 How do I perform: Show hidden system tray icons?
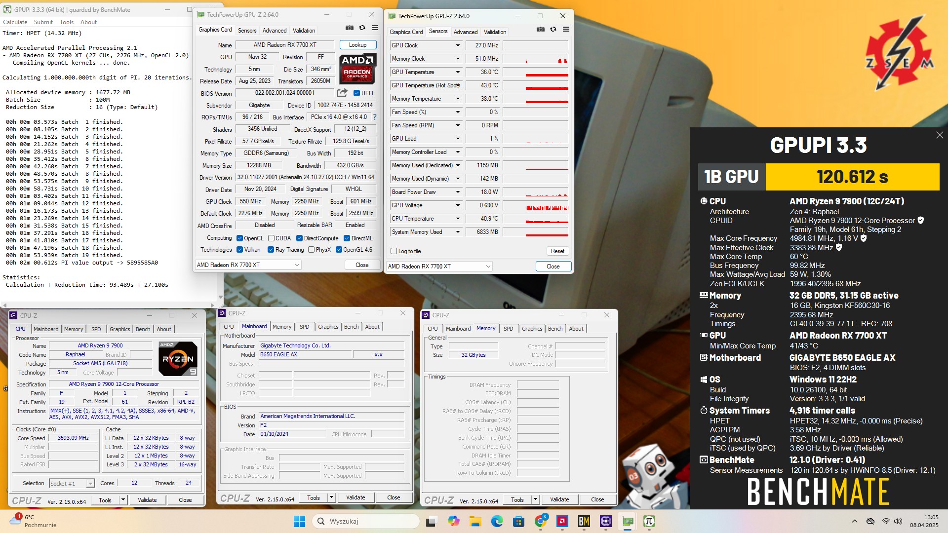(855, 521)
